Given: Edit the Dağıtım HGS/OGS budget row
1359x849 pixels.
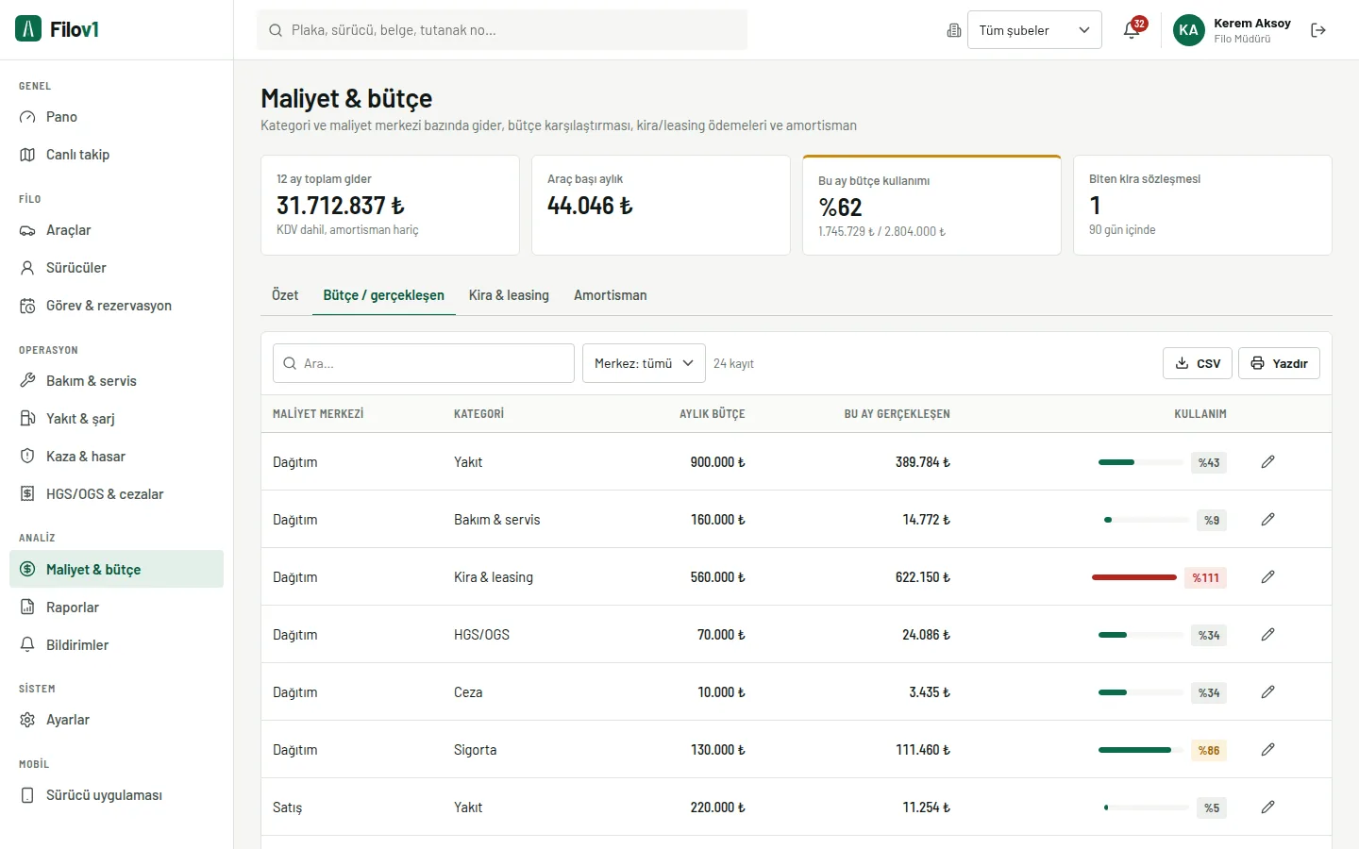Looking at the screenshot, I should pos(1267,634).
